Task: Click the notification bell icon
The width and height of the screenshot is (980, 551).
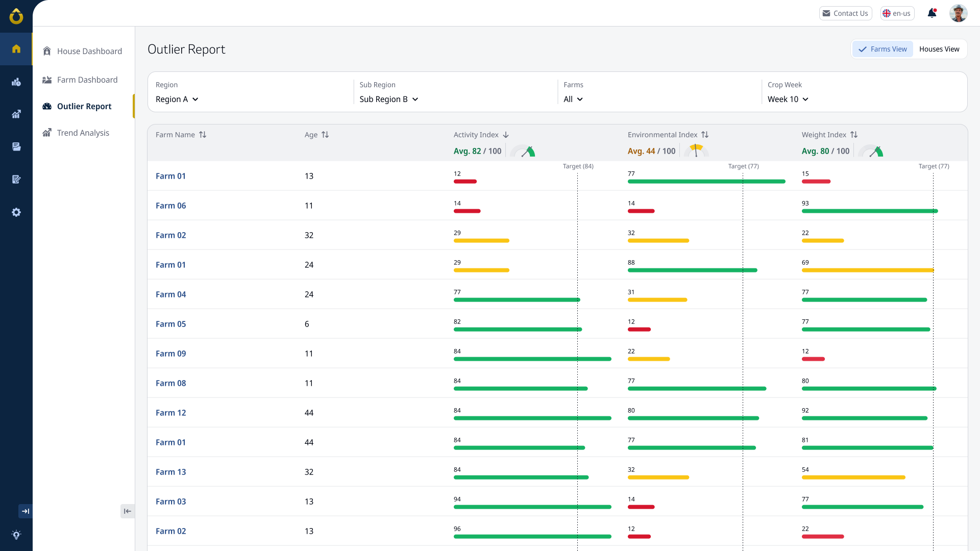Action: tap(932, 13)
